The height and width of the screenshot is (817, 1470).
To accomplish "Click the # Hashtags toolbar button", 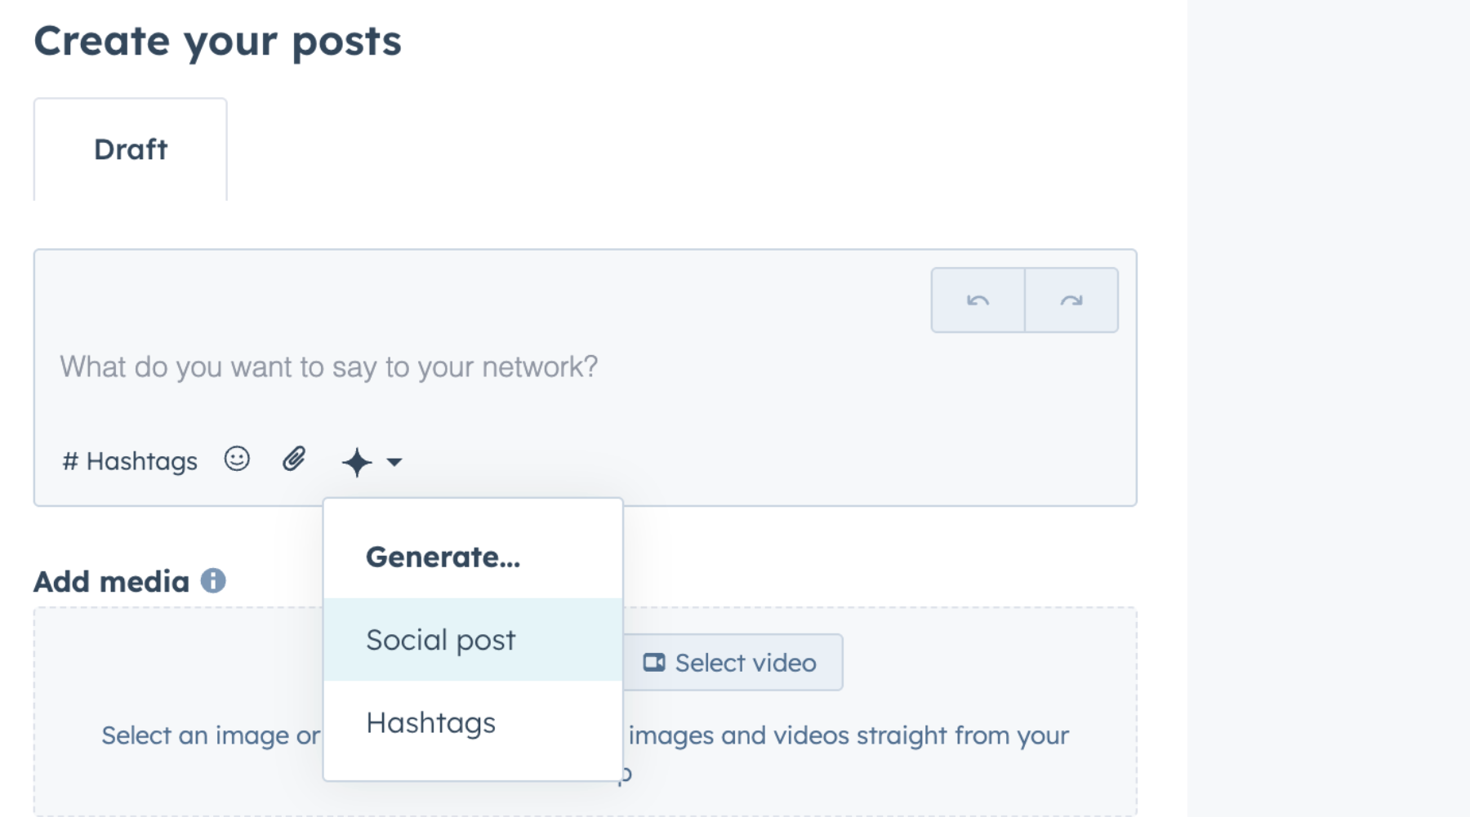I will click(x=130, y=461).
